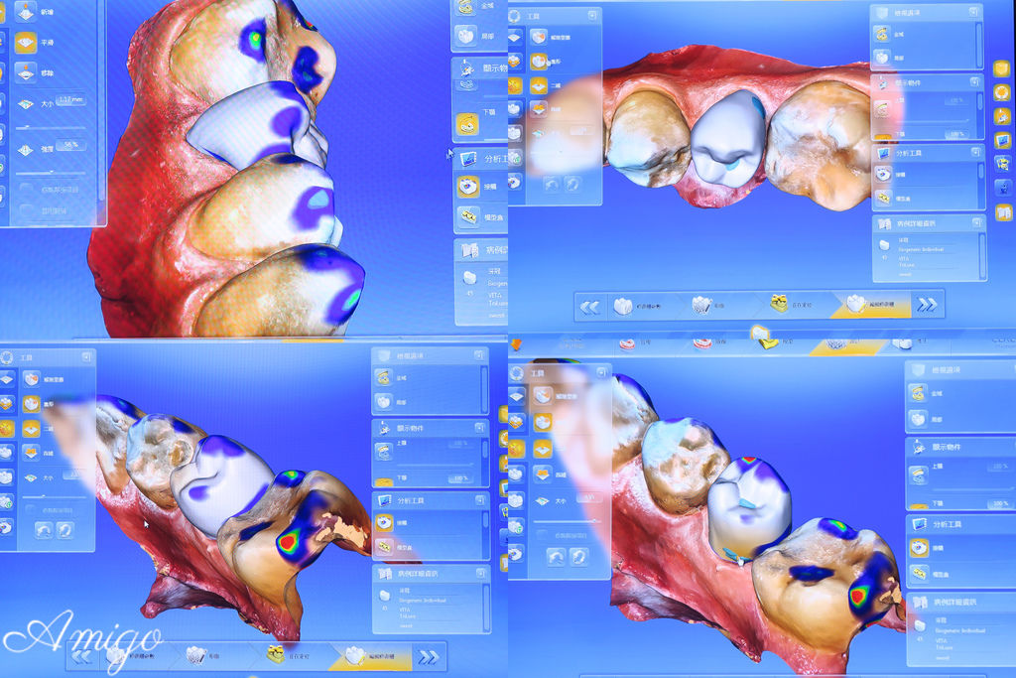Click the first yellow icon in the top-right view's far right column
Viewport: 1016px width, 678px height.
click(x=1002, y=68)
